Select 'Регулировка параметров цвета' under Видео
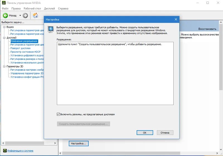The image size is (223, 156). pyautogui.click(x=27, y=30)
